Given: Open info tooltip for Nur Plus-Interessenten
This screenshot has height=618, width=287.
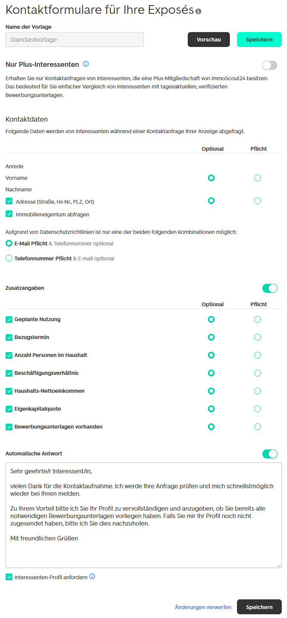Looking at the screenshot, I should point(86,64).
